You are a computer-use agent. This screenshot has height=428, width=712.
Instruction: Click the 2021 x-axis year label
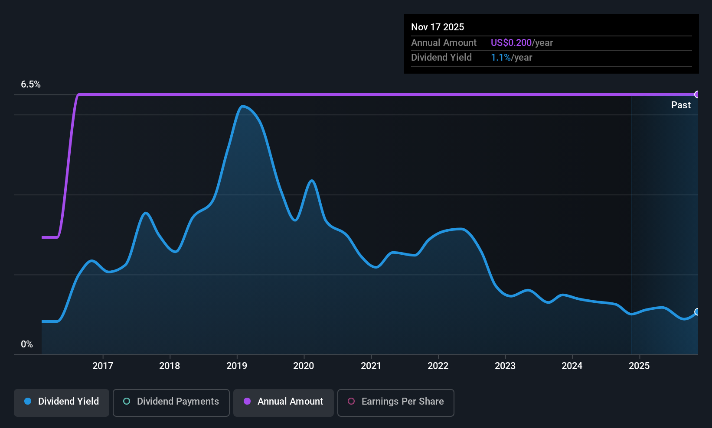371,366
